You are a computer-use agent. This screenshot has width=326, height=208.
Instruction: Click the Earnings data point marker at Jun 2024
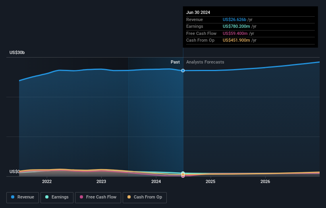coord(183,173)
